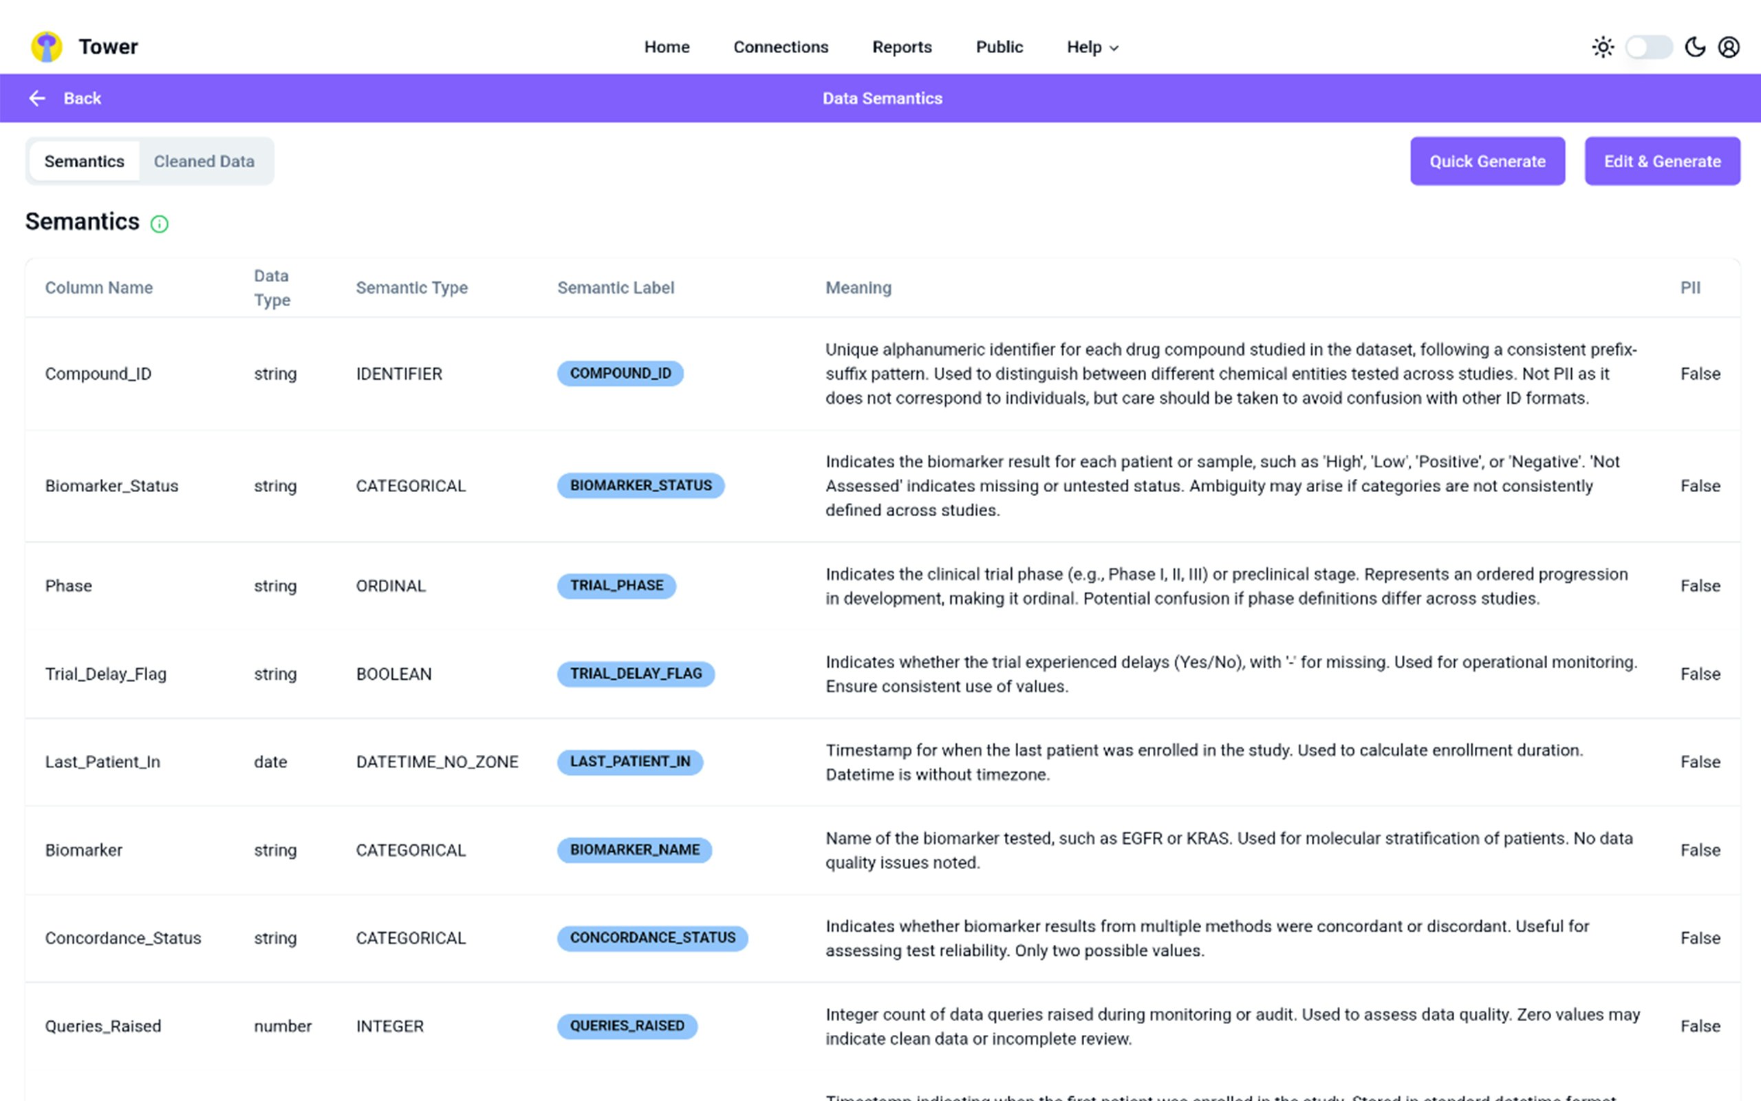Switch to the Cleaned Data tab

point(204,161)
